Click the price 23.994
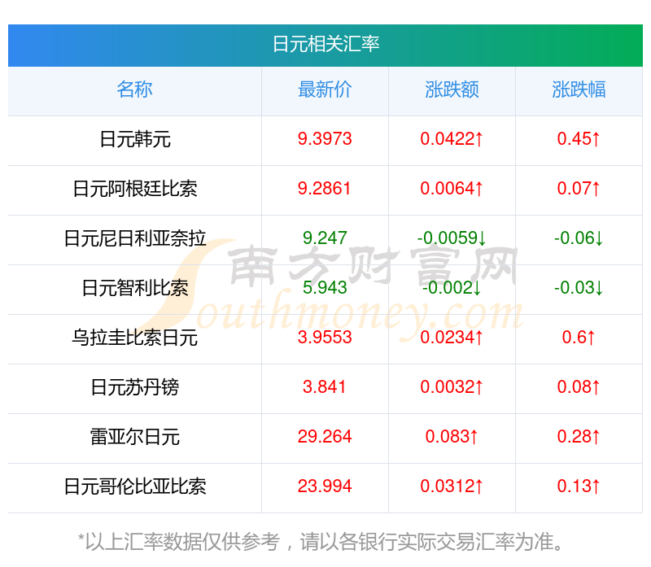This screenshot has height=567, width=651. pos(325,486)
